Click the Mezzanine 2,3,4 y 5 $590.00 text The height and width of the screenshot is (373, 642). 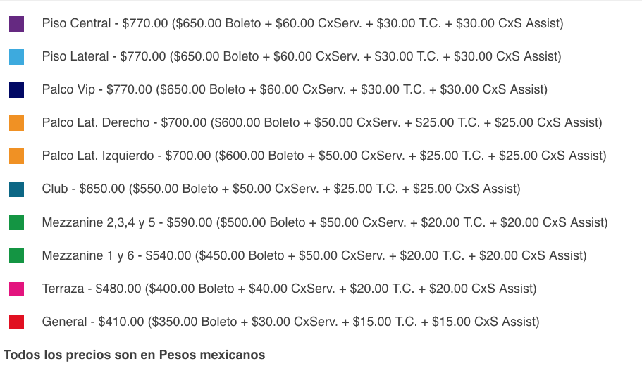pos(325,222)
